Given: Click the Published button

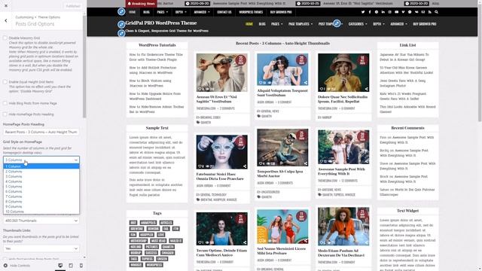Looking at the screenshot, I should click(x=73, y=6).
